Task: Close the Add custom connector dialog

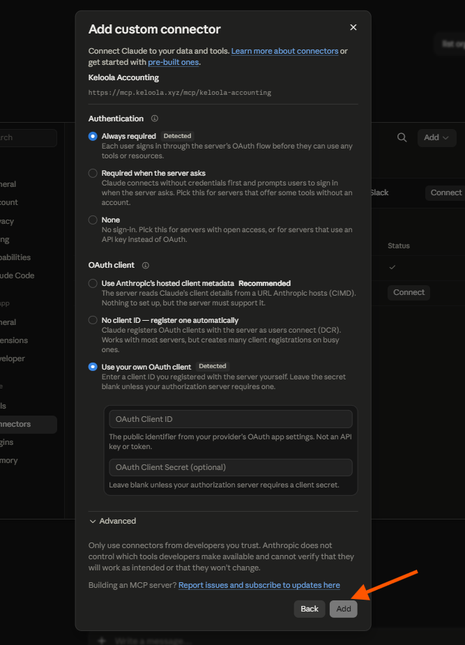Action: tap(353, 27)
